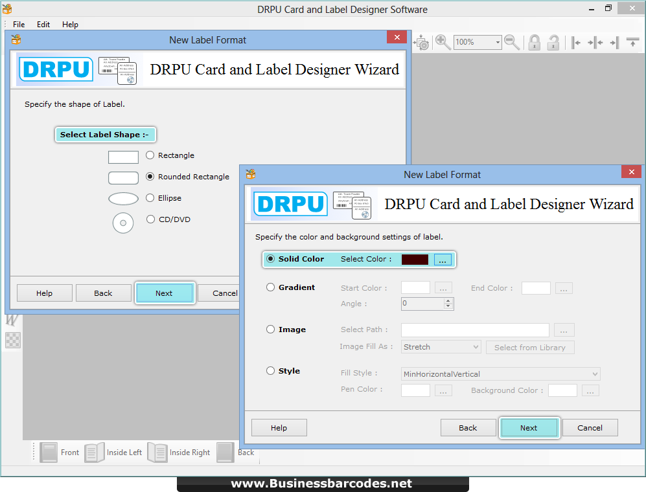646x492 pixels.
Task: Select the Solid Color radio option
Action: point(270,259)
